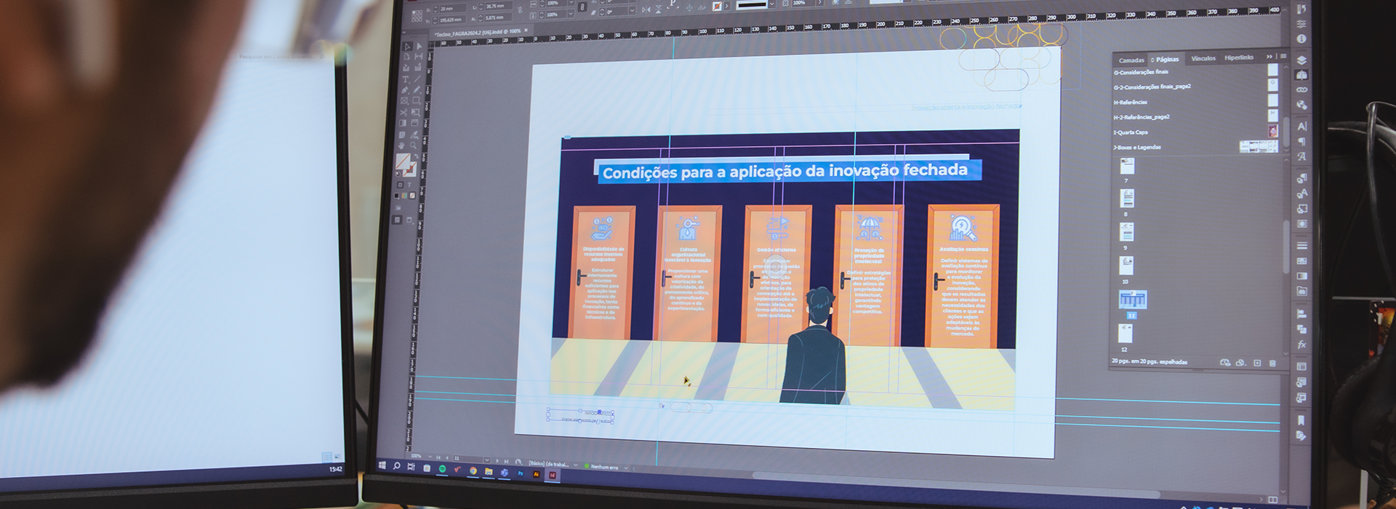Select the Gradient Swatch tool
Viewport: 1396px width, 509px height.
(x=403, y=123)
